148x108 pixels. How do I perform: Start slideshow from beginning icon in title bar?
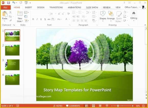pyautogui.click(x=26, y=3)
